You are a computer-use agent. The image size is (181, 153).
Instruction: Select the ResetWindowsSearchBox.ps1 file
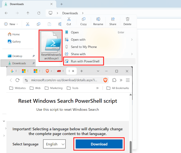pyautogui.click(x=51, y=46)
